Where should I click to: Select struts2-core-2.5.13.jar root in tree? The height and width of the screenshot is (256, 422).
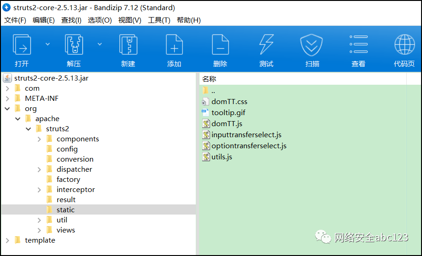click(51, 78)
